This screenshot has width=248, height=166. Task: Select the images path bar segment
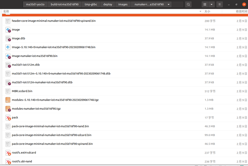[123, 5]
